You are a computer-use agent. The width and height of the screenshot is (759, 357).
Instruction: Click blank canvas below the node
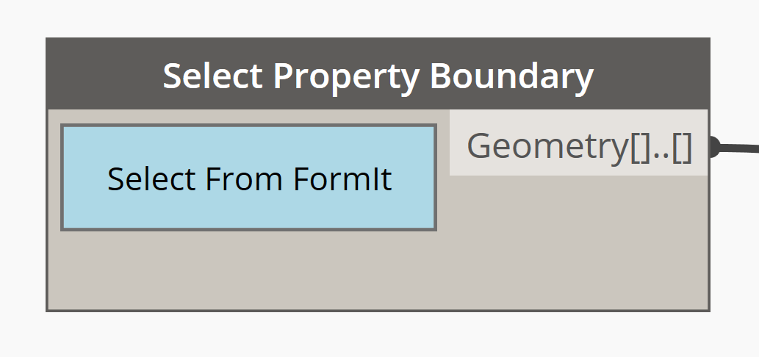pyautogui.click(x=378, y=335)
